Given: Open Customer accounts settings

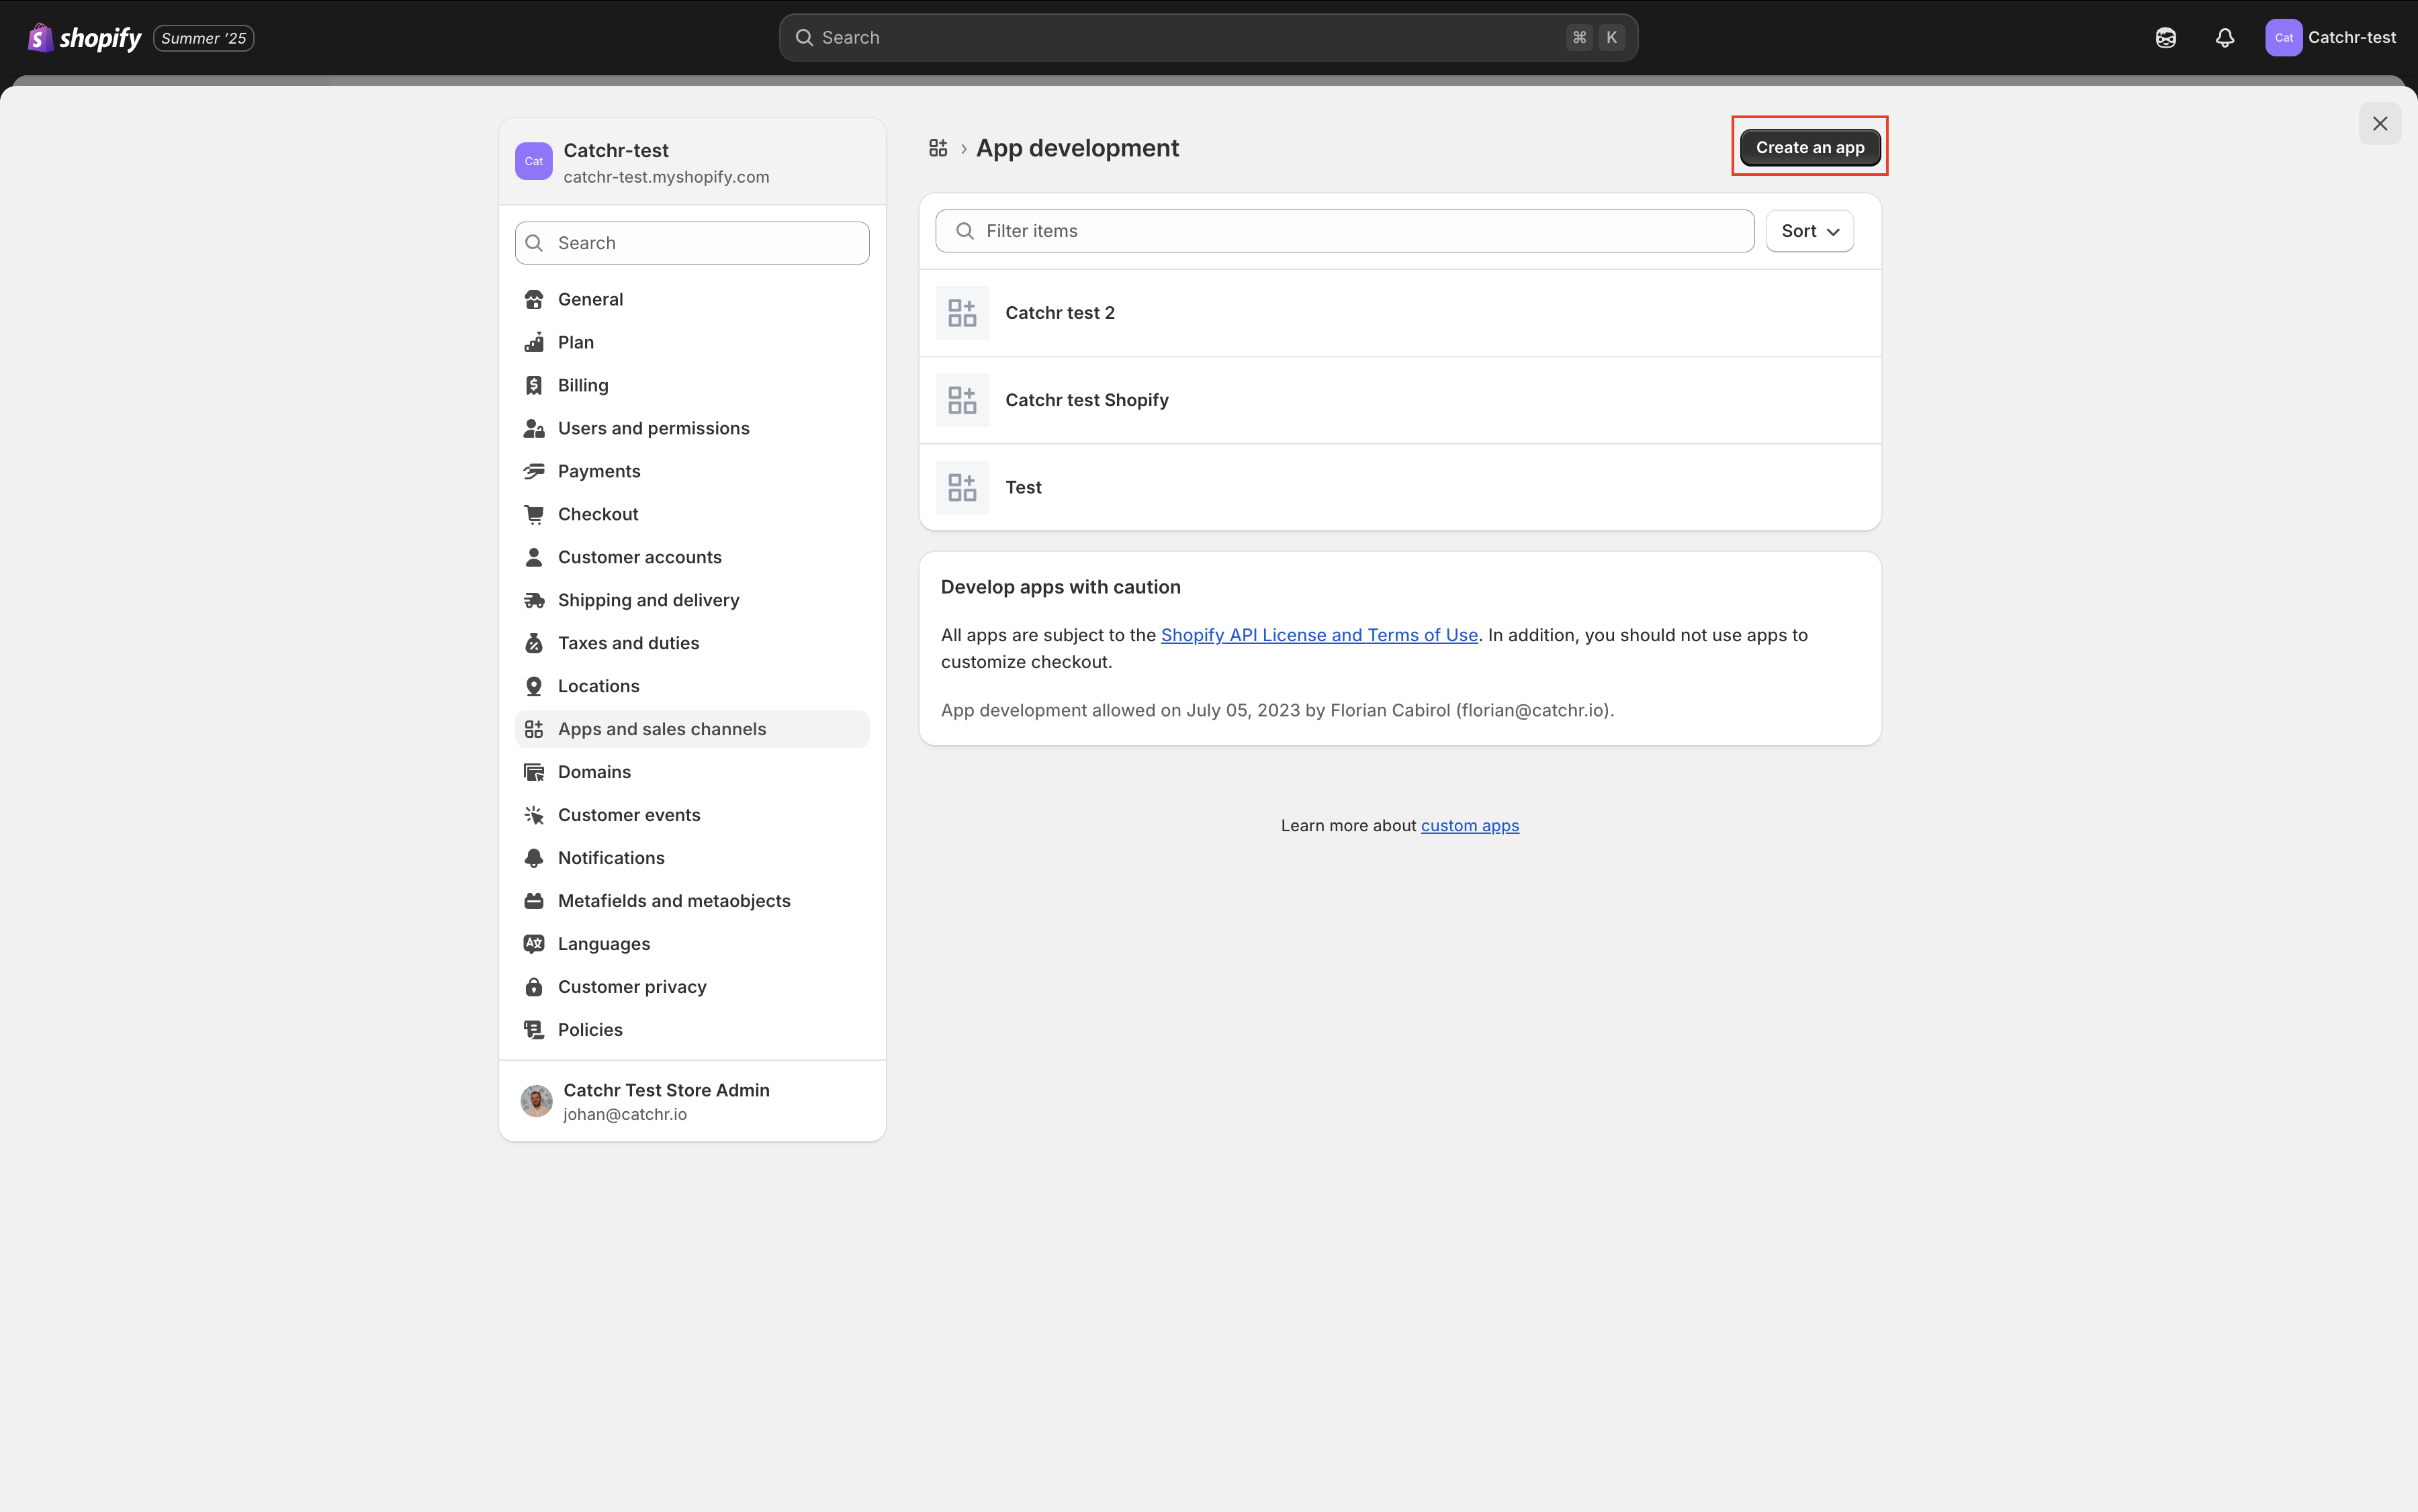Looking at the screenshot, I should tap(691, 557).
